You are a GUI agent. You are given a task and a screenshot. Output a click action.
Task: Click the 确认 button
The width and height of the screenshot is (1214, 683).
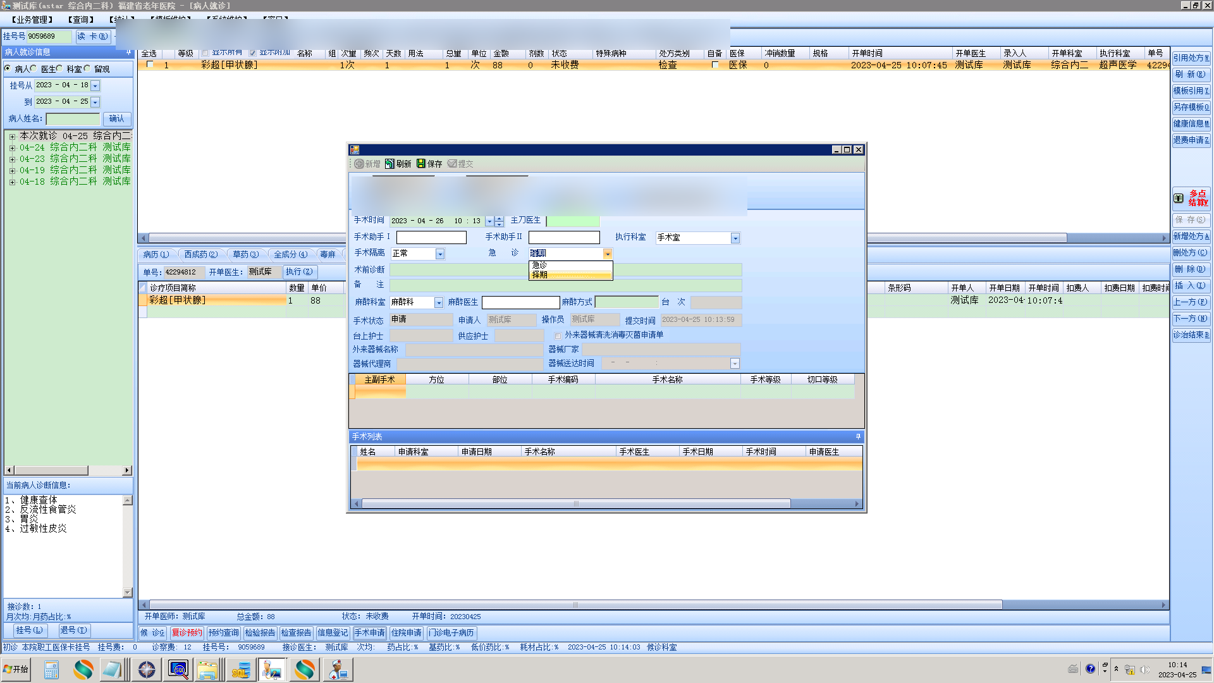coord(116,118)
